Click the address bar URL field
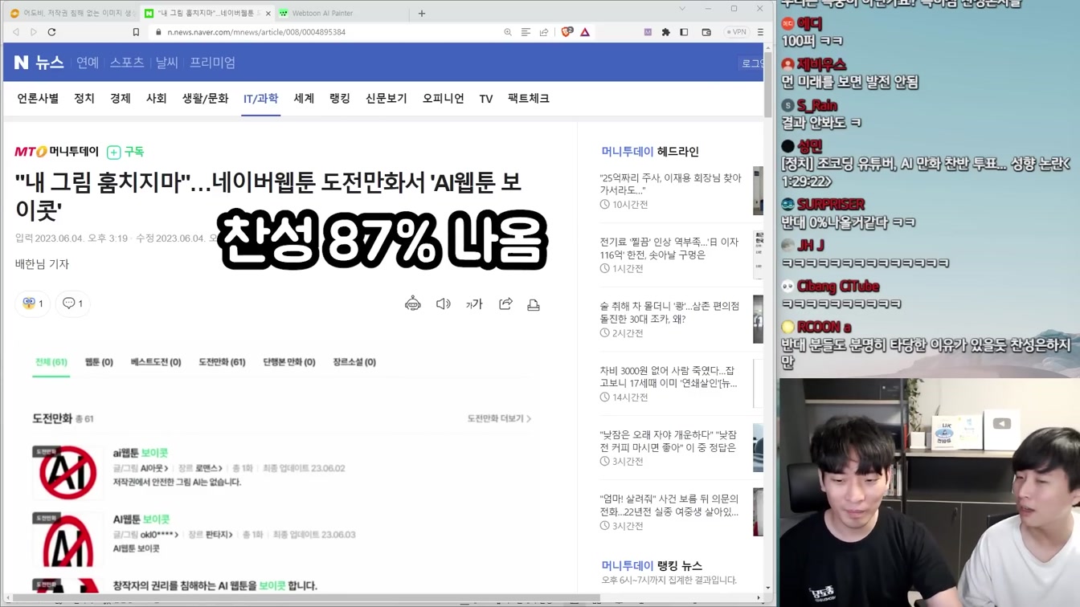This screenshot has height=607, width=1080. click(x=321, y=32)
